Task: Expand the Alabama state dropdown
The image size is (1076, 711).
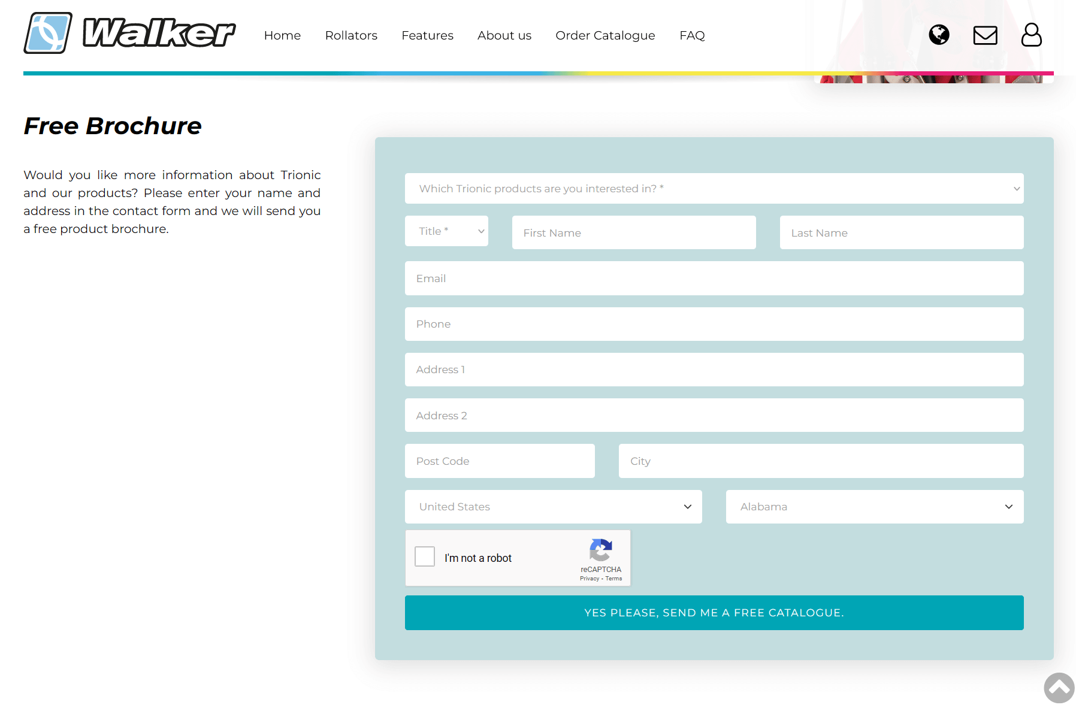Action: [x=874, y=507]
